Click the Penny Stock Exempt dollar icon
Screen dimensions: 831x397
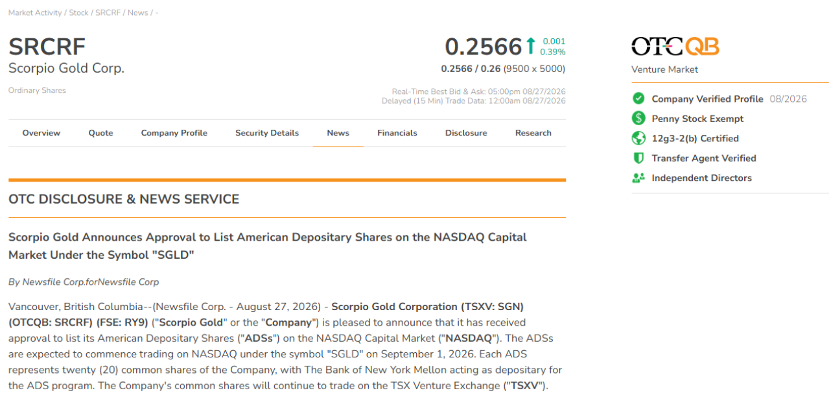click(638, 119)
